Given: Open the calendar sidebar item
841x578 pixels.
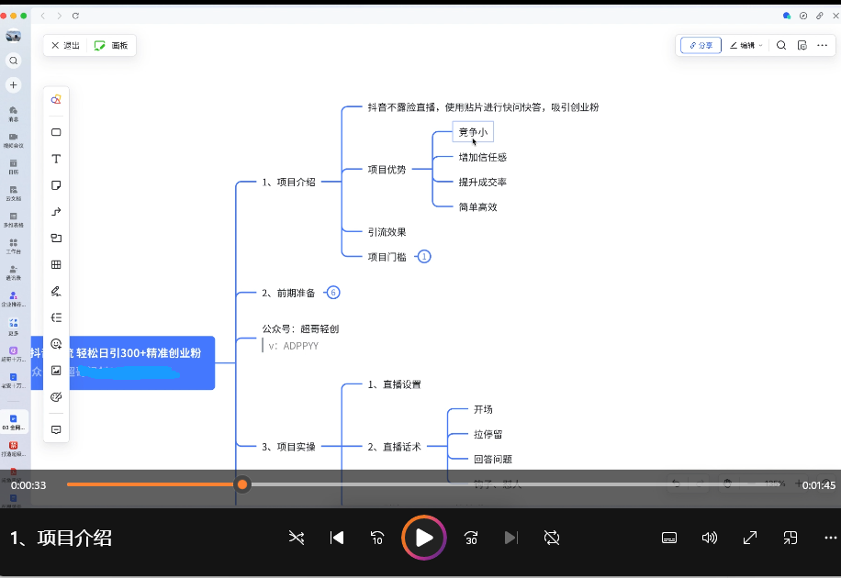Looking at the screenshot, I should (x=14, y=167).
